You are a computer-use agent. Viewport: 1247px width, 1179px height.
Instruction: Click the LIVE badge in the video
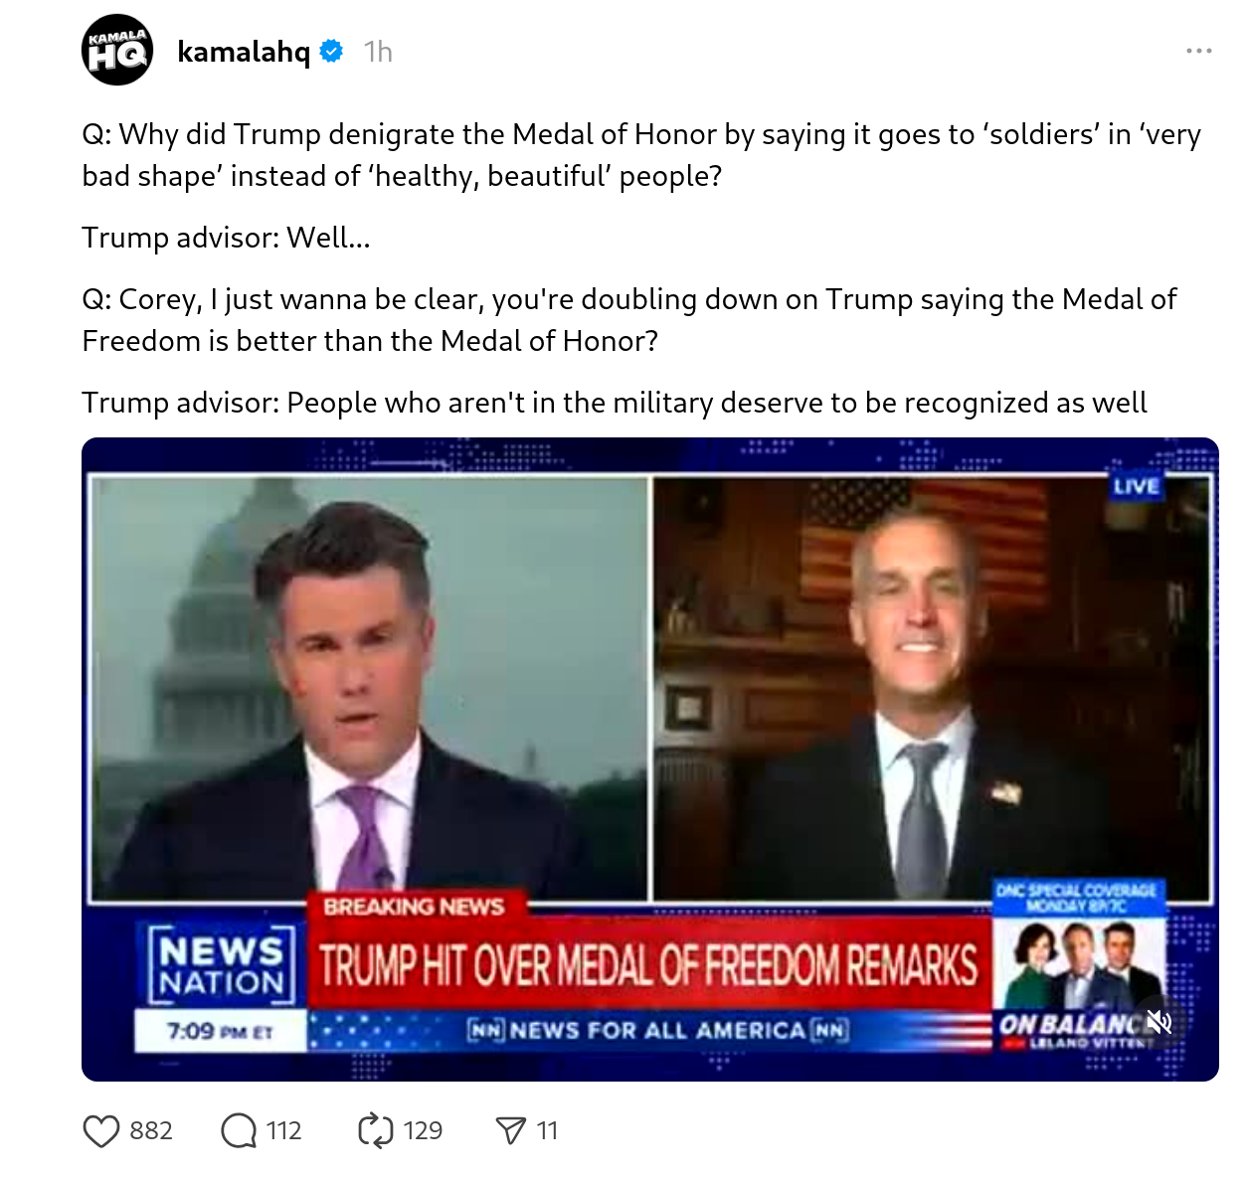1136,486
